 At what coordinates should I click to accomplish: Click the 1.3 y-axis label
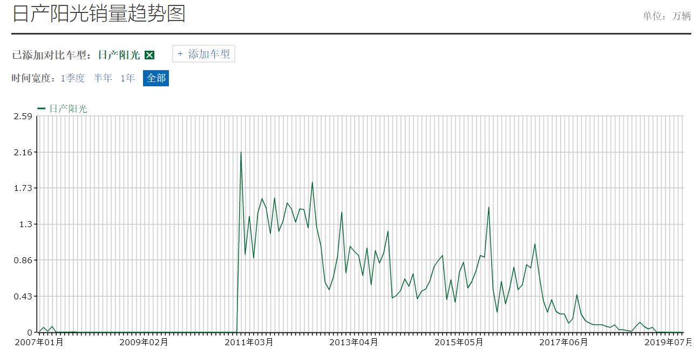tap(25, 224)
